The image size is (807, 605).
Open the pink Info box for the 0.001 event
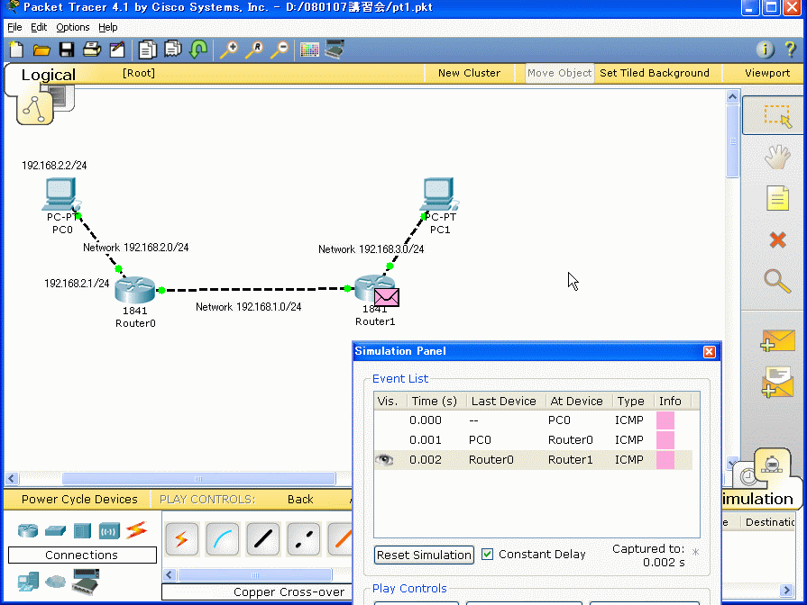665,440
